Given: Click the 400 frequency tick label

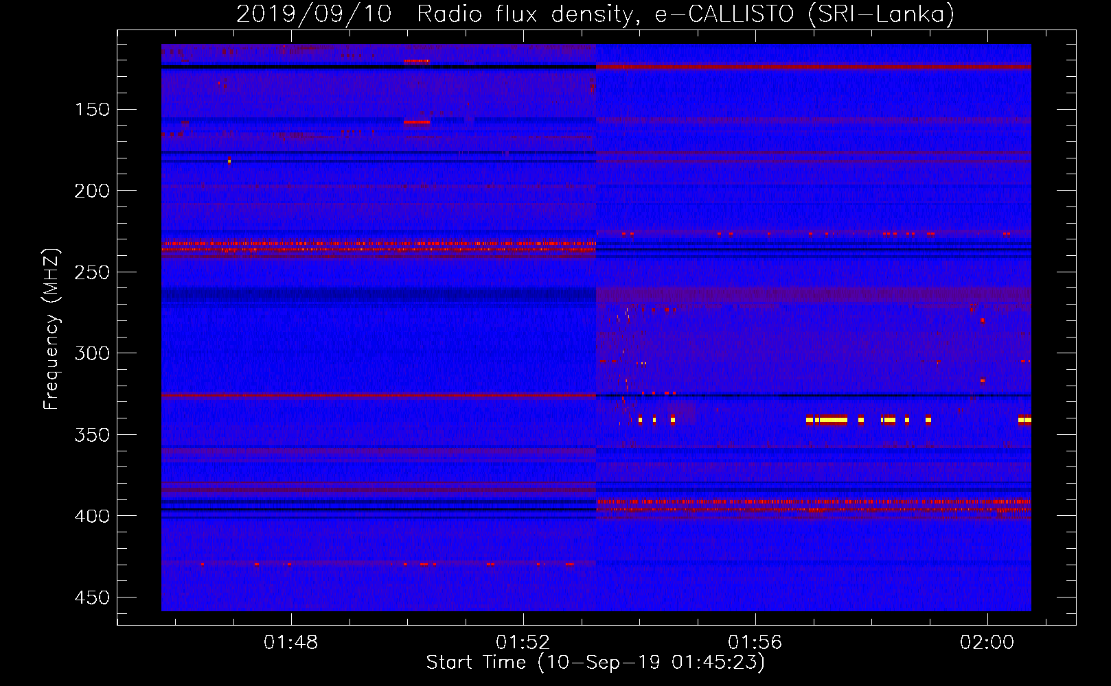Looking at the screenshot, I should 92,516.
